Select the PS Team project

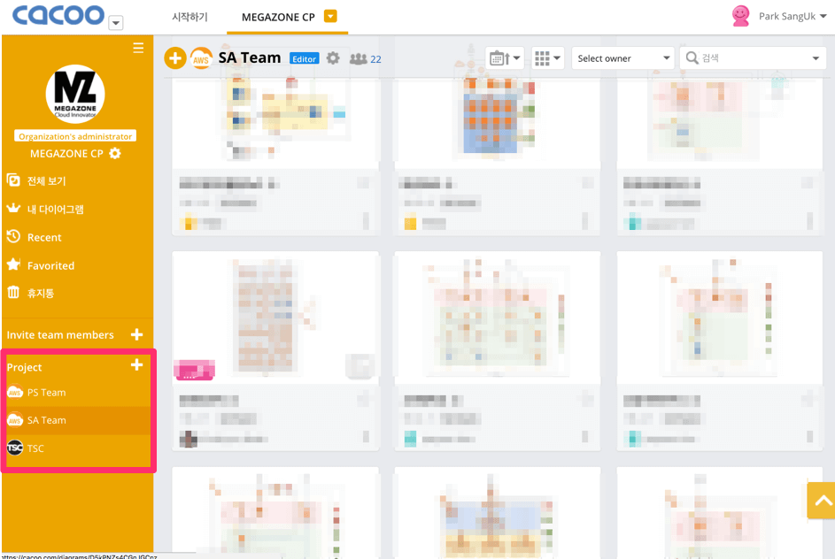pyautogui.click(x=46, y=392)
